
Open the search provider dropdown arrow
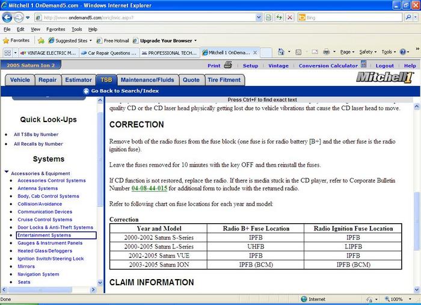click(416, 17)
